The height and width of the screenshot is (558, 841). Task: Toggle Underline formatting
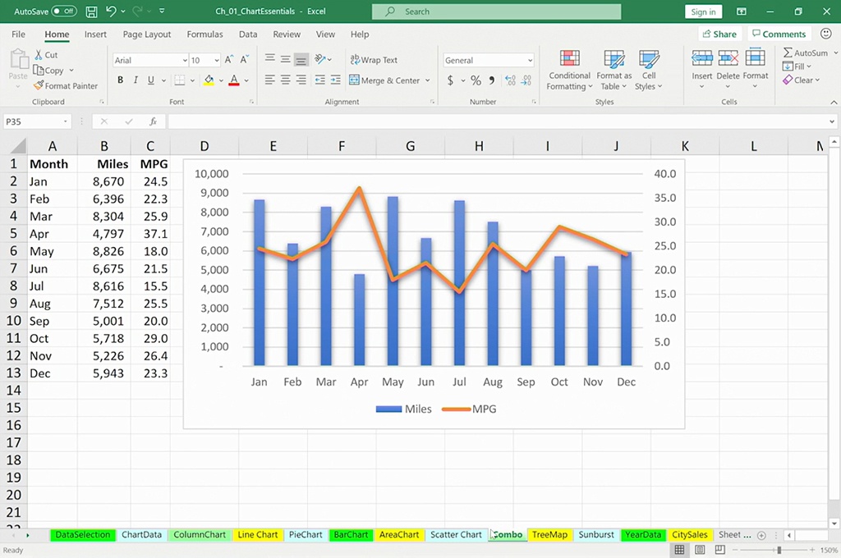click(150, 80)
